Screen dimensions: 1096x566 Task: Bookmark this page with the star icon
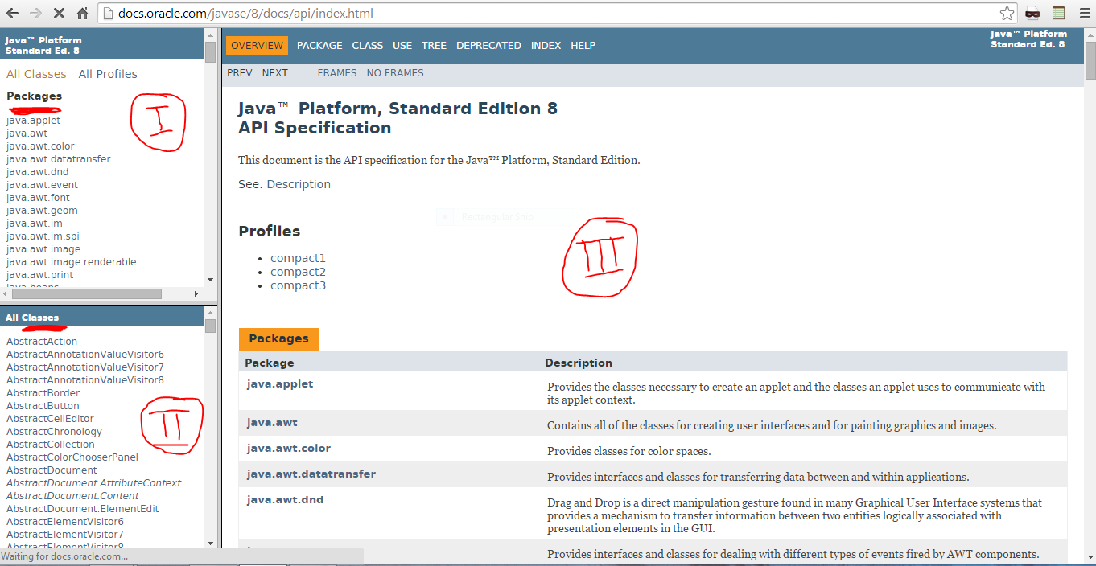coord(1007,14)
